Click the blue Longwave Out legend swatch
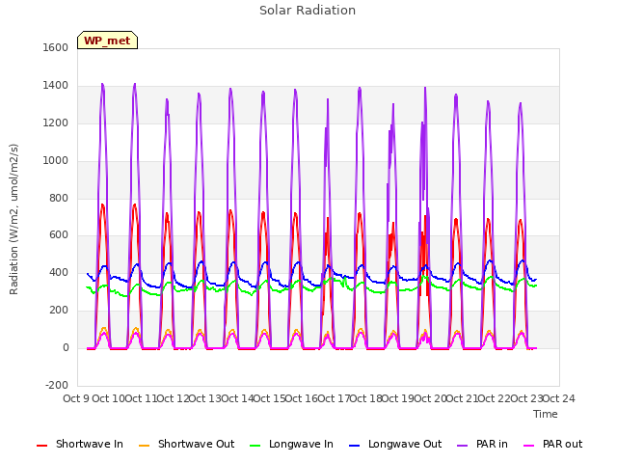 355,446
